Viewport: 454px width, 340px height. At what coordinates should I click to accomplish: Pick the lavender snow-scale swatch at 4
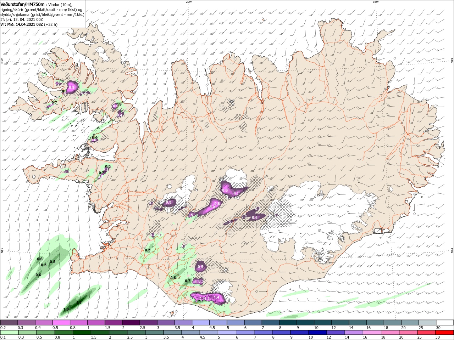tap(201, 323)
